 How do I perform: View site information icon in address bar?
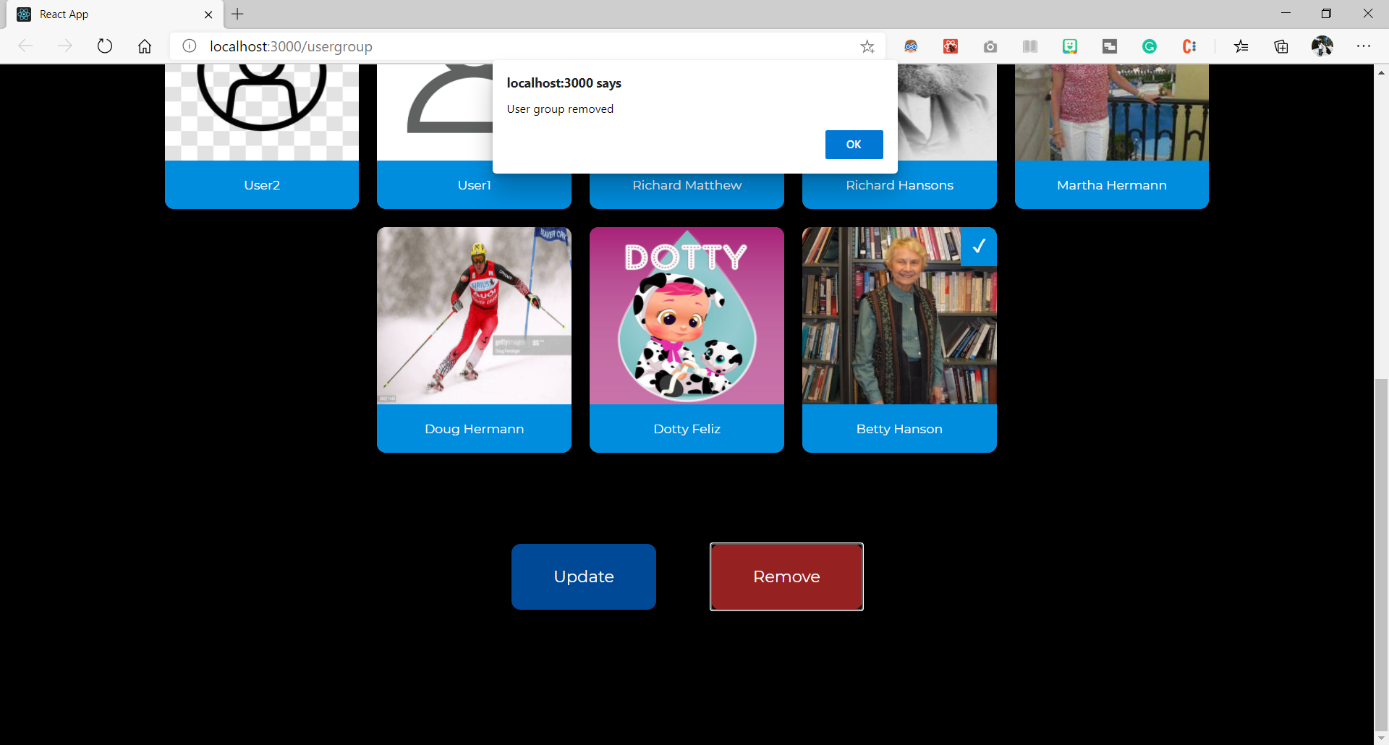pos(190,46)
